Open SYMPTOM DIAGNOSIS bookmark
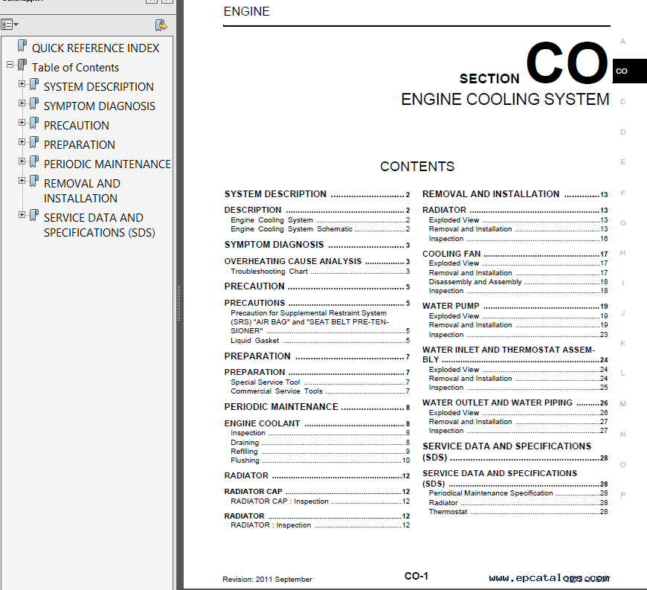 [100, 106]
